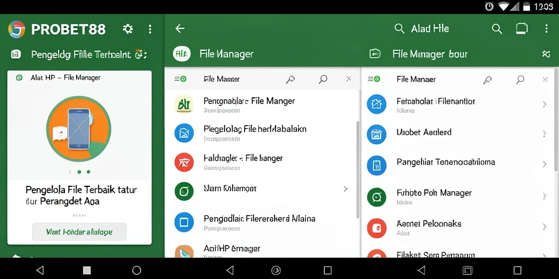This screenshot has height=279, width=559.
Task: Close the middle File Manager panel
Action: tap(349, 79)
